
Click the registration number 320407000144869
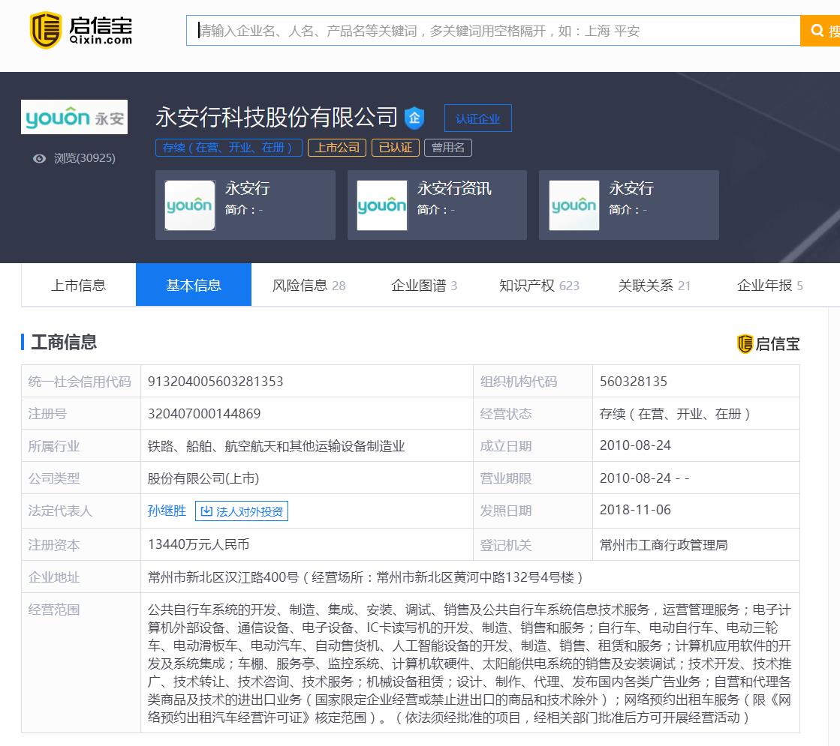coord(204,414)
